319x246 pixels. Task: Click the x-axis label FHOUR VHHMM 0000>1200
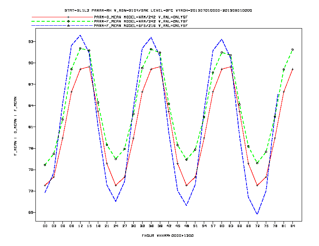168,236
